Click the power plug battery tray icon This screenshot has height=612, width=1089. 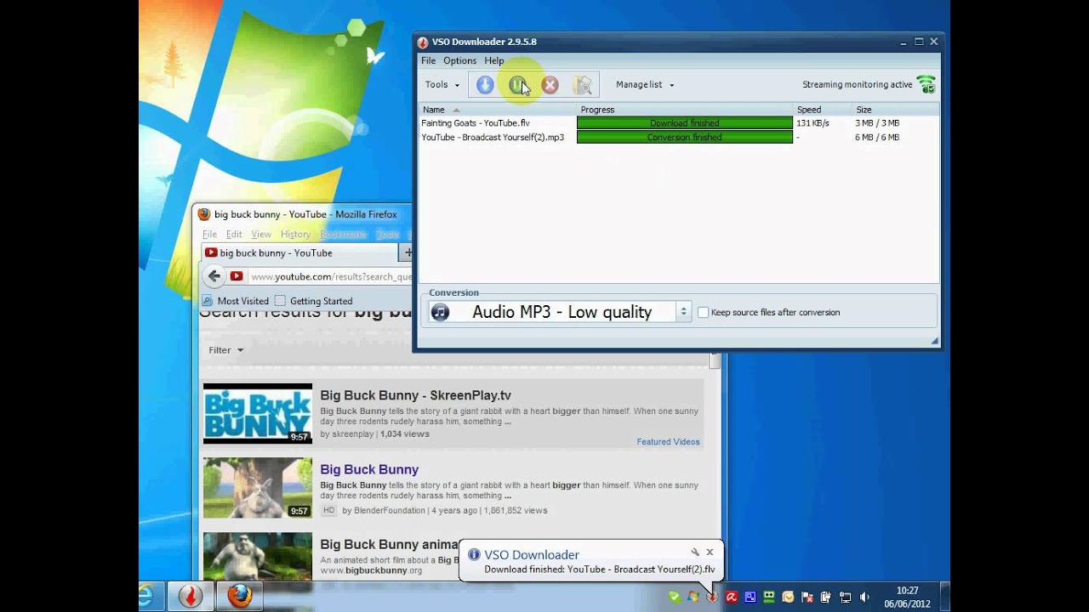(826, 598)
